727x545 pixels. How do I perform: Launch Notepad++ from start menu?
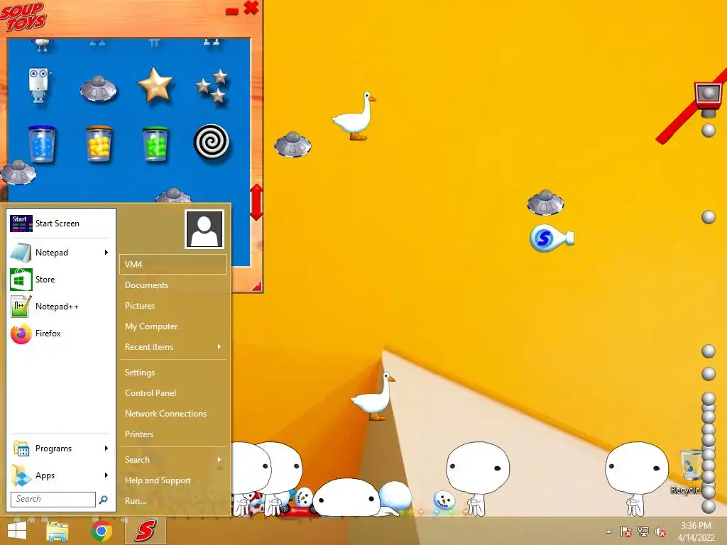(61, 307)
